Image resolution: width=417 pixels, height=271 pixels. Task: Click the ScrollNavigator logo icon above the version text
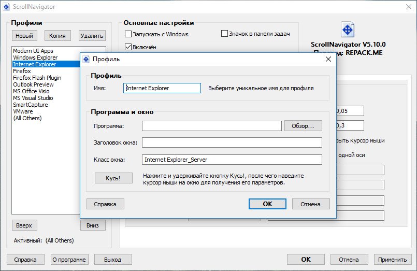pos(348,30)
